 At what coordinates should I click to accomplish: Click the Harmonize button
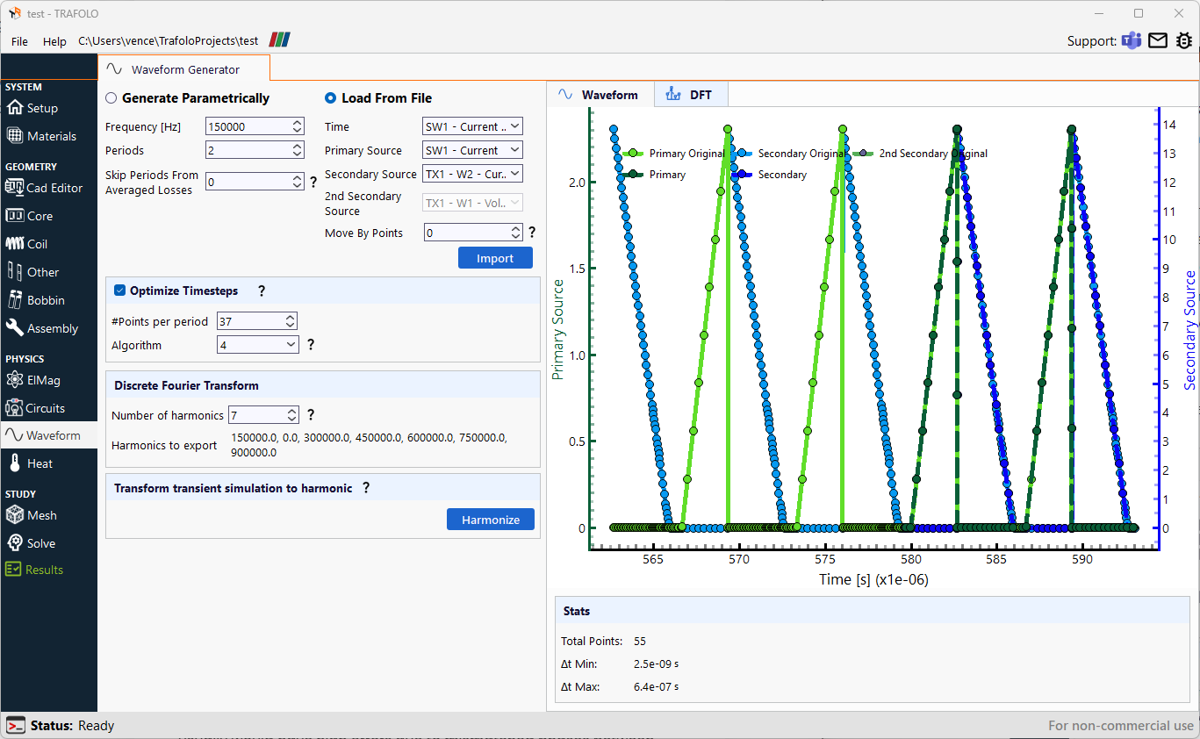[x=491, y=520]
